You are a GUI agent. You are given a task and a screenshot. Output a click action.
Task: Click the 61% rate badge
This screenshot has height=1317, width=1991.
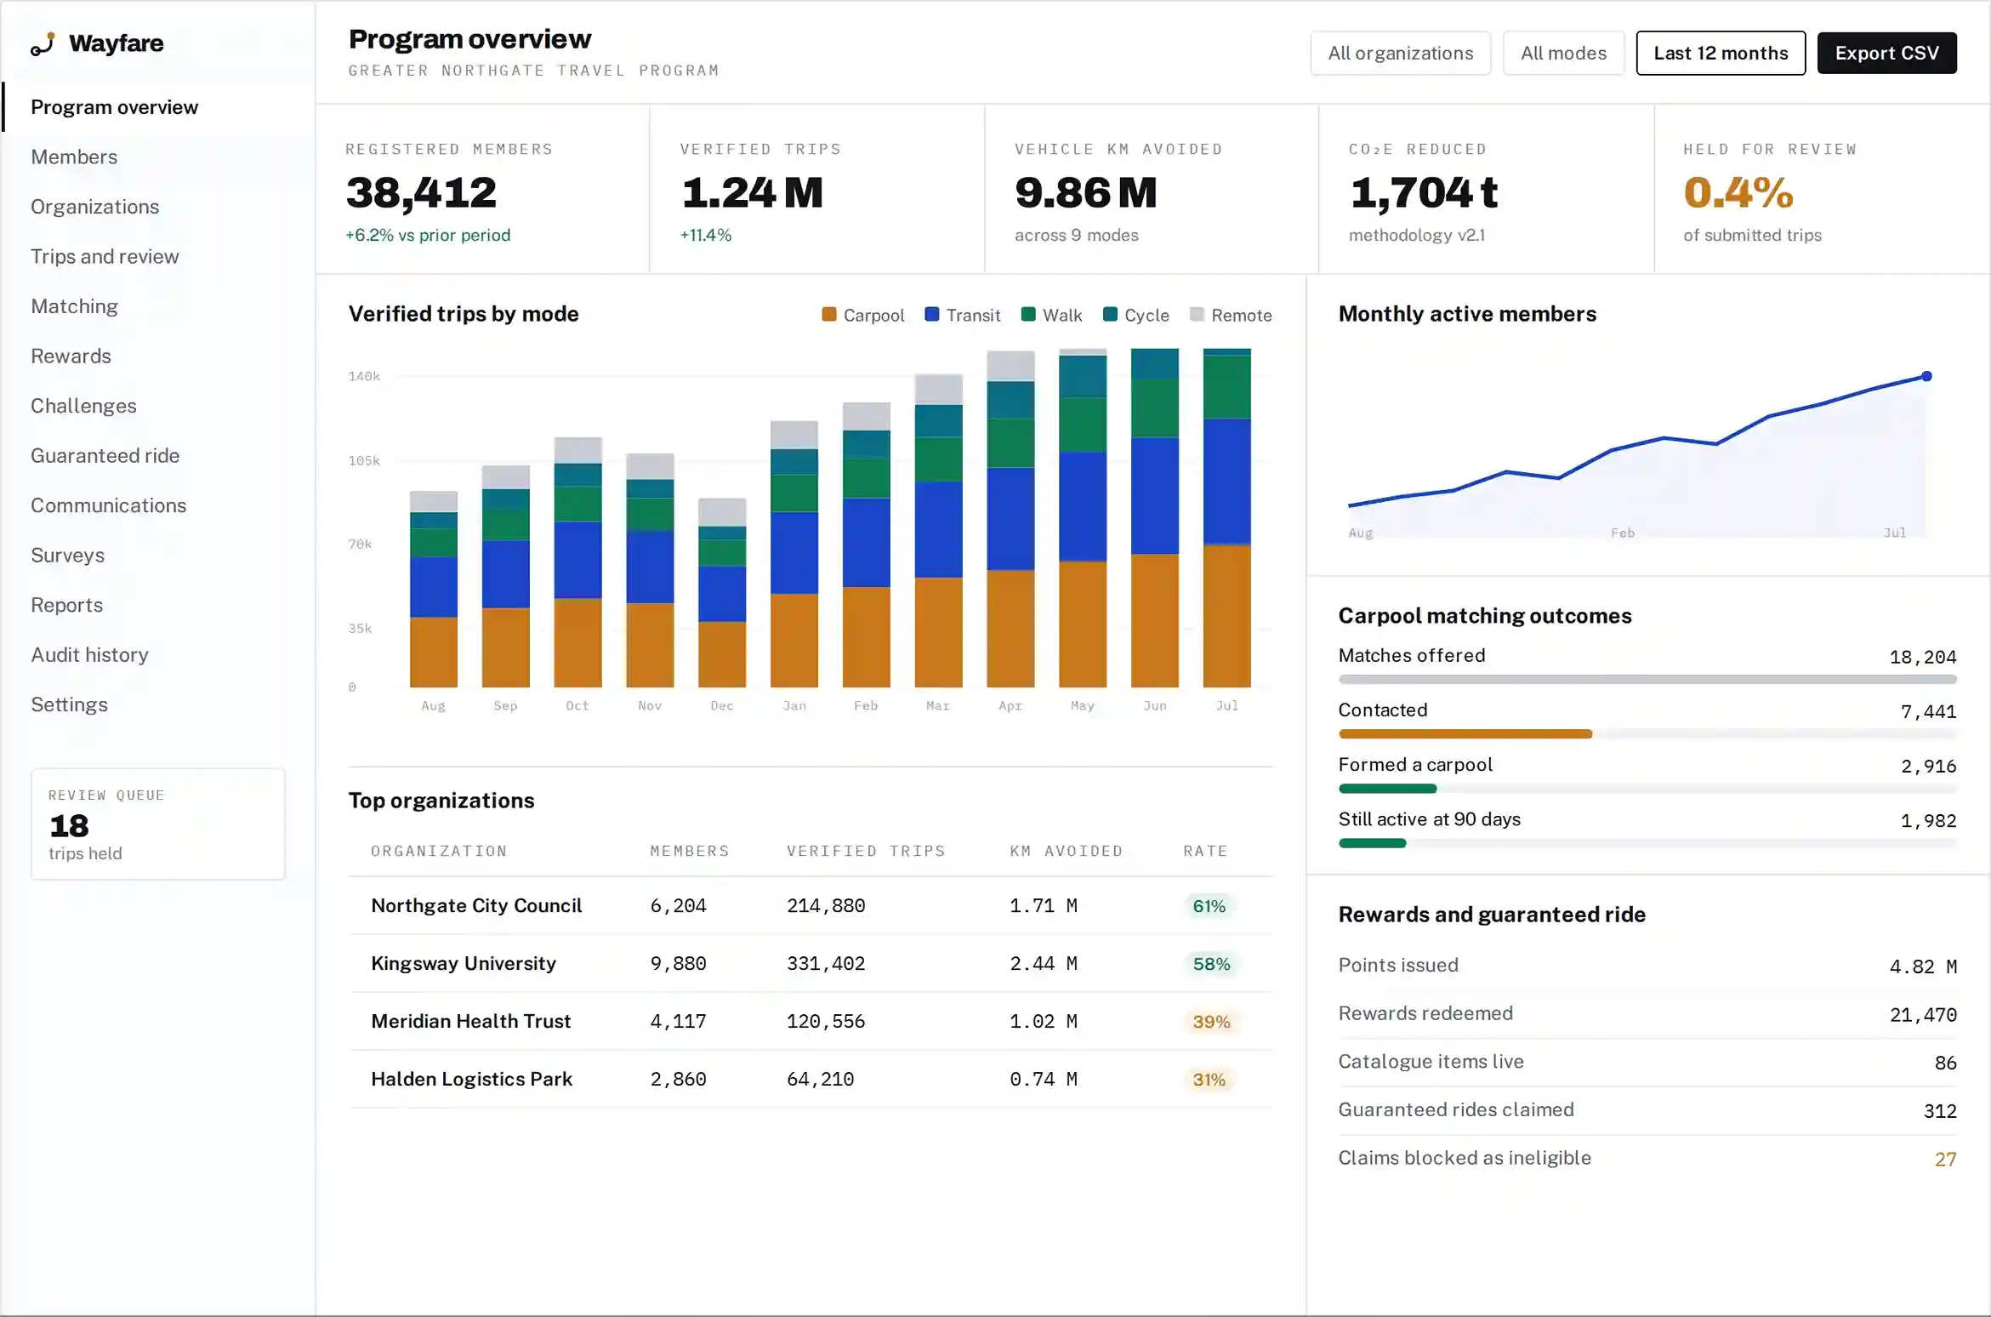point(1209,906)
